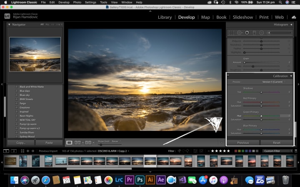The image size is (300, 187).
Task: Toggle the filter on/off switch
Action: [296, 151]
